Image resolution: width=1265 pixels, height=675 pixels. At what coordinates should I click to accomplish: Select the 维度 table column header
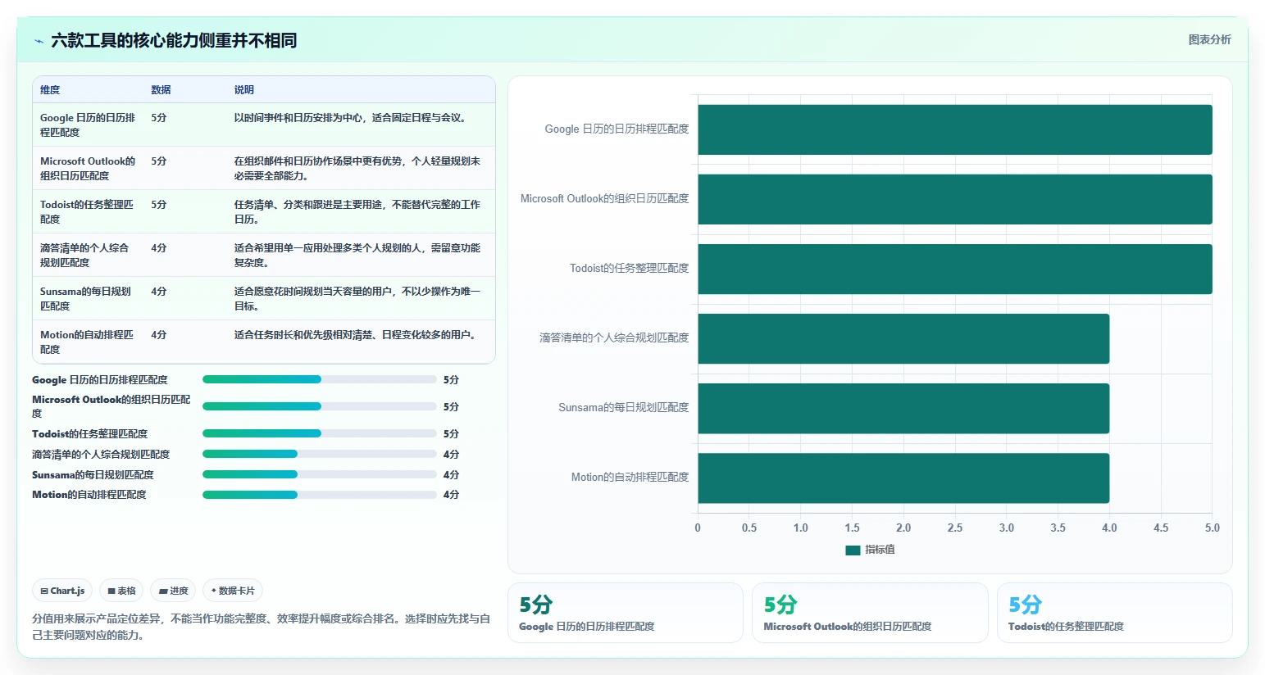pyautogui.click(x=50, y=90)
